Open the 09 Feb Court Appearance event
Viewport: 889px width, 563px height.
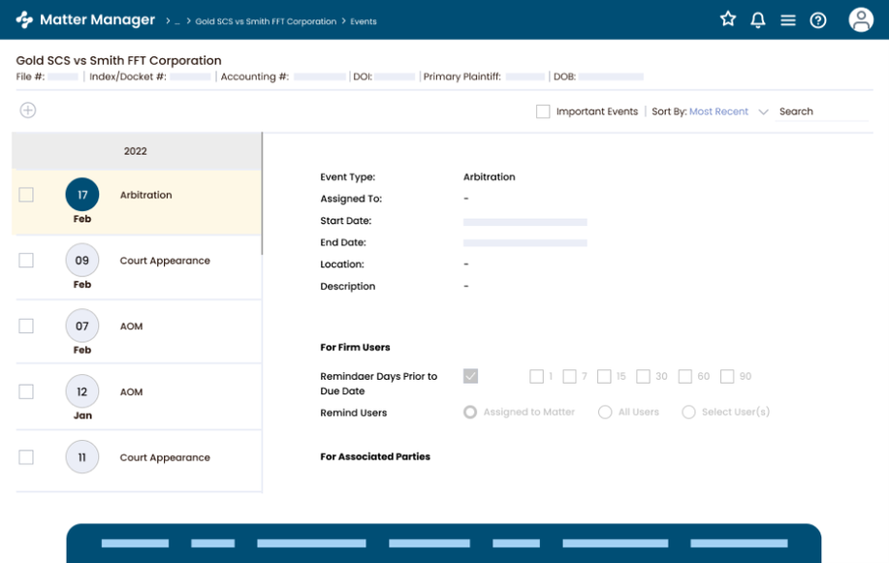coord(165,261)
